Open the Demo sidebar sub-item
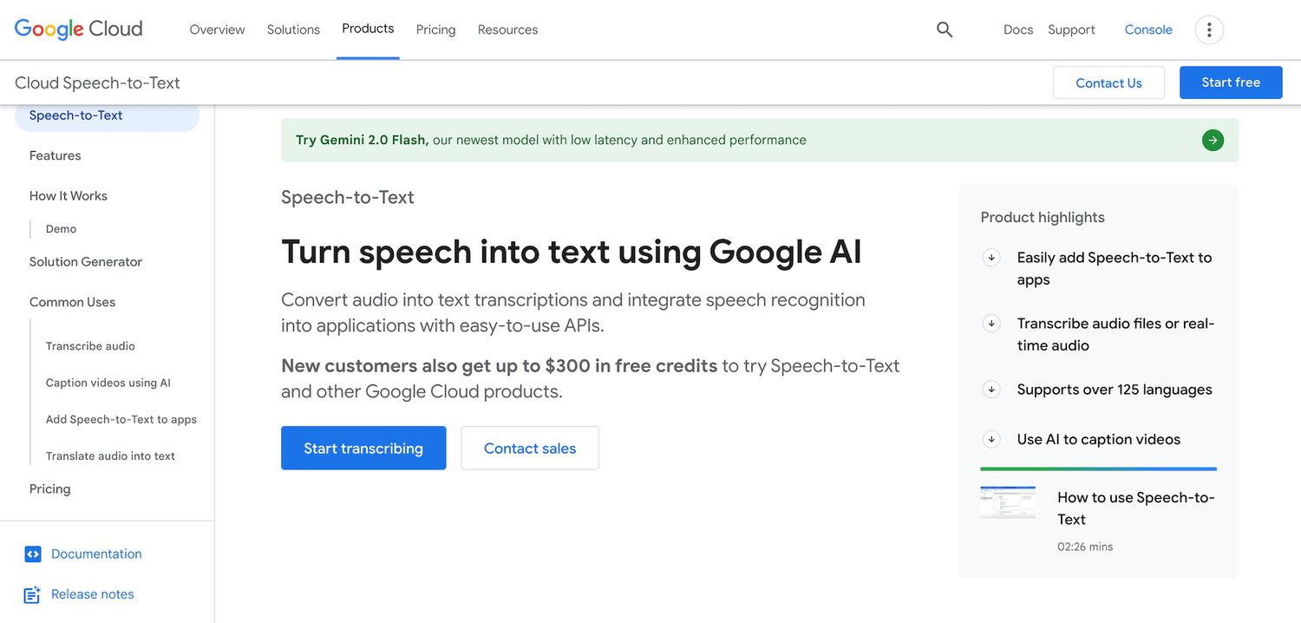Image resolution: width=1301 pixels, height=623 pixels. pyautogui.click(x=61, y=229)
